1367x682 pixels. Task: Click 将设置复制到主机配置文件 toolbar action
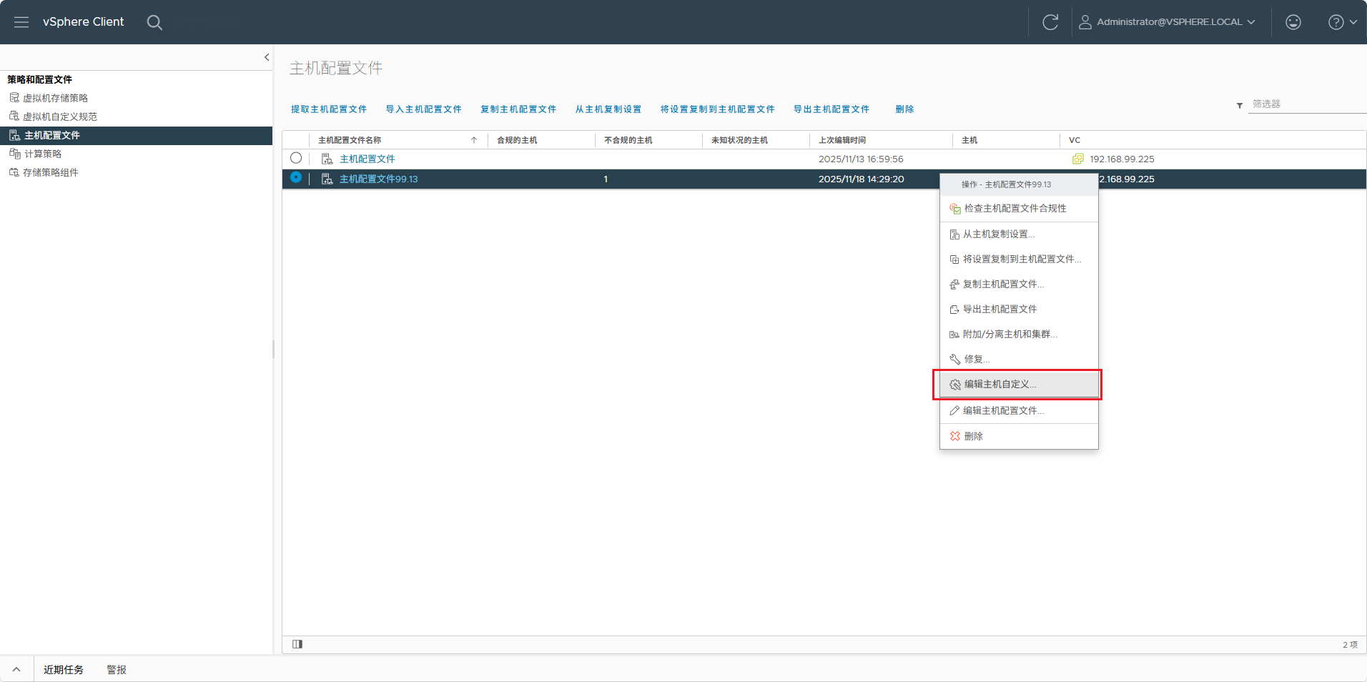pos(718,109)
